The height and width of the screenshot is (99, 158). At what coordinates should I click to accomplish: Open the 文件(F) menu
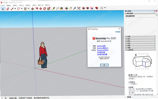[x=3, y=6]
